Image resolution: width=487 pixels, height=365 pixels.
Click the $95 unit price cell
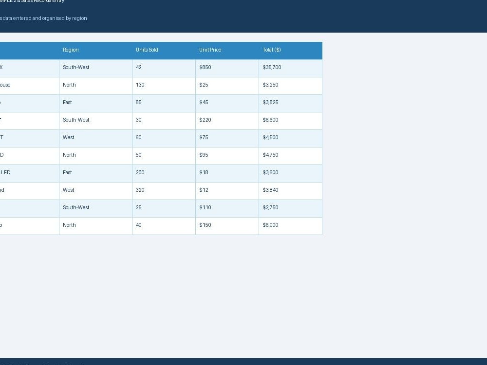click(227, 156)
